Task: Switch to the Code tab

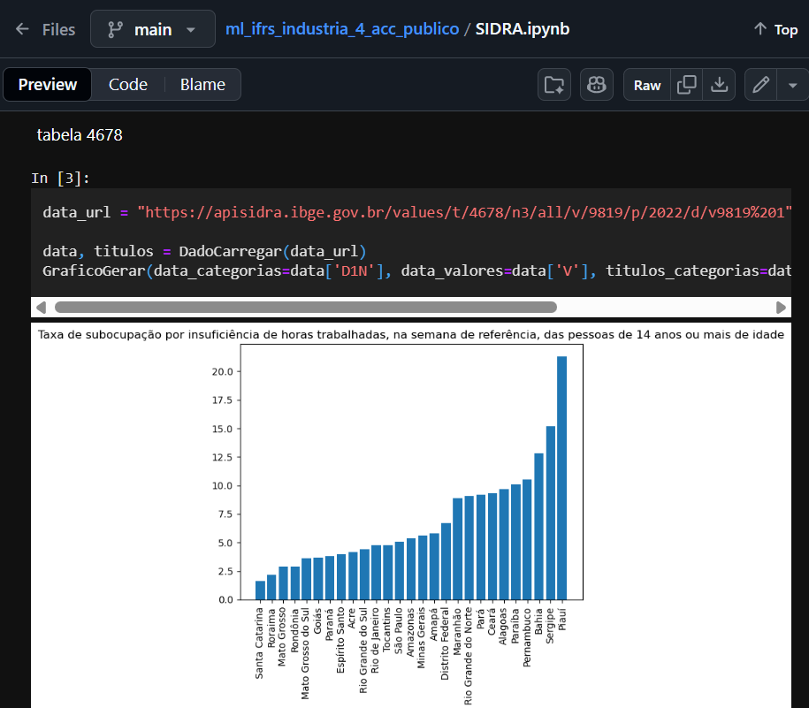Action: [128, 85]
